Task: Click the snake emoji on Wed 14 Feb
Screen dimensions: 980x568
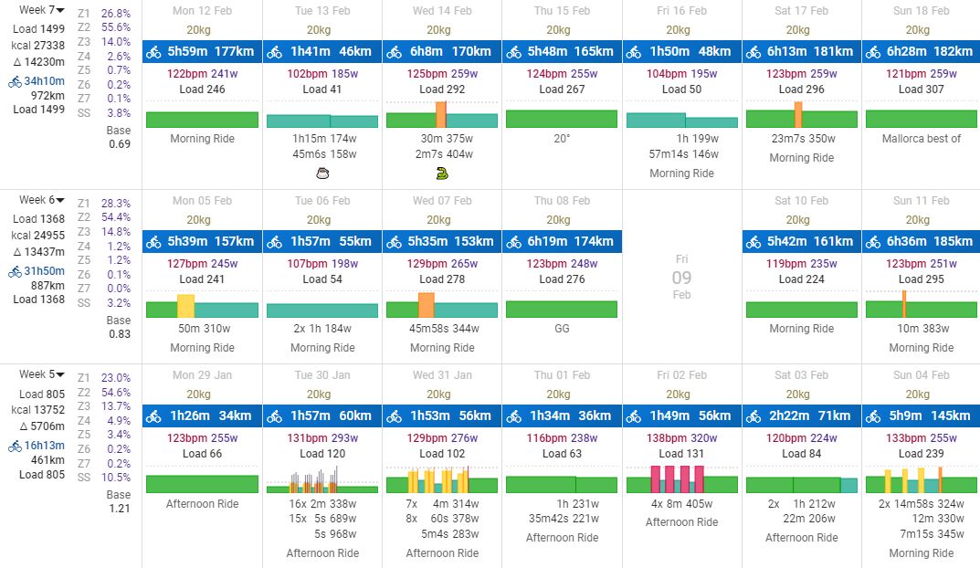Action: click(x=442, y=173)
